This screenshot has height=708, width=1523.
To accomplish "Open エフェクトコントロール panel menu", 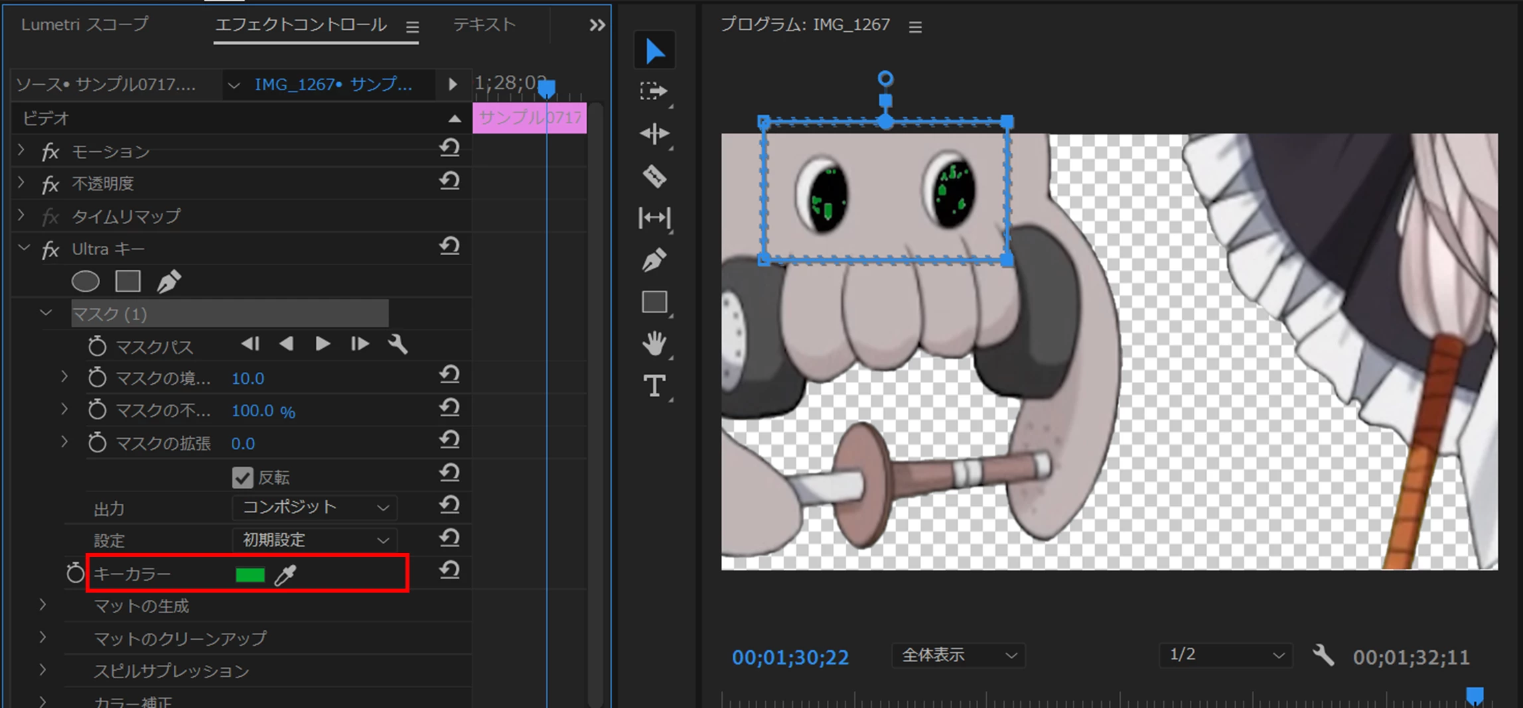I will point(412,27).
